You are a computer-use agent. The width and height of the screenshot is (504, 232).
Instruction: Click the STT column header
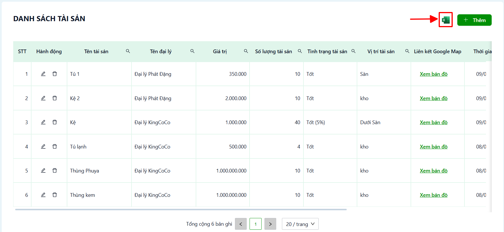point(22,51)
